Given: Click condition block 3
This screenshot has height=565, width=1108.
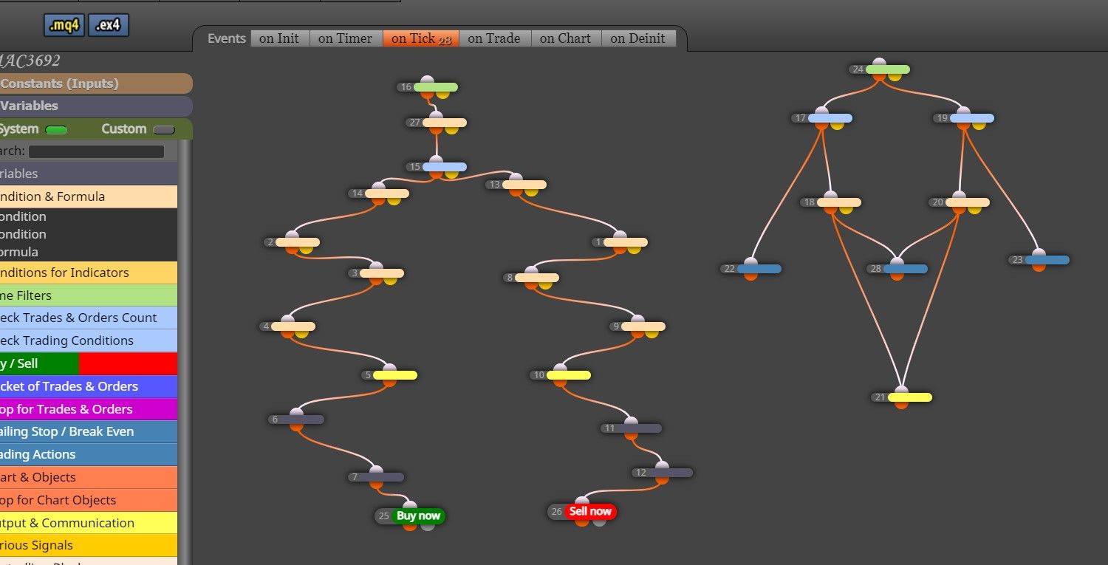Looking at the screenshot, I should [x=382, y=273].
